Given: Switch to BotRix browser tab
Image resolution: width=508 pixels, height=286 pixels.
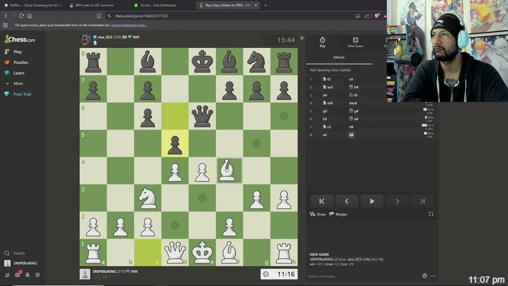Looking at the screenshot, I should 33,5.
